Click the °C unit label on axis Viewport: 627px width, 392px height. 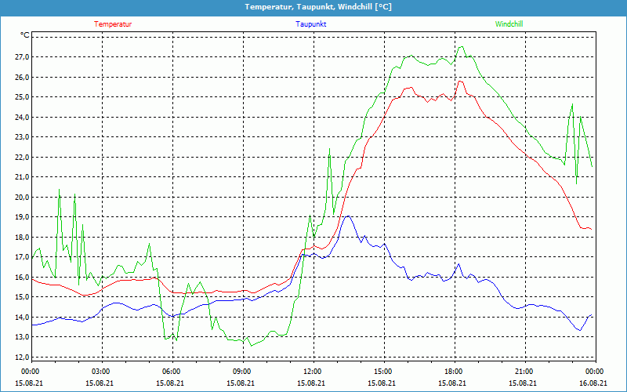(x=25, y=35)
